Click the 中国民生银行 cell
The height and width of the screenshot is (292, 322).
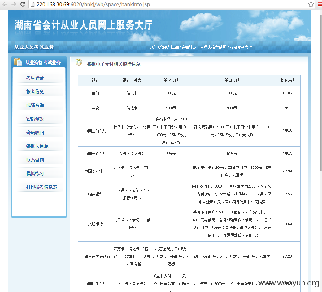[x=95, y=282]
